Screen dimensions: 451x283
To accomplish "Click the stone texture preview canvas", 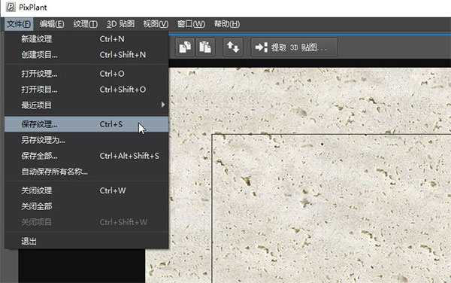I will pos(310,175).
